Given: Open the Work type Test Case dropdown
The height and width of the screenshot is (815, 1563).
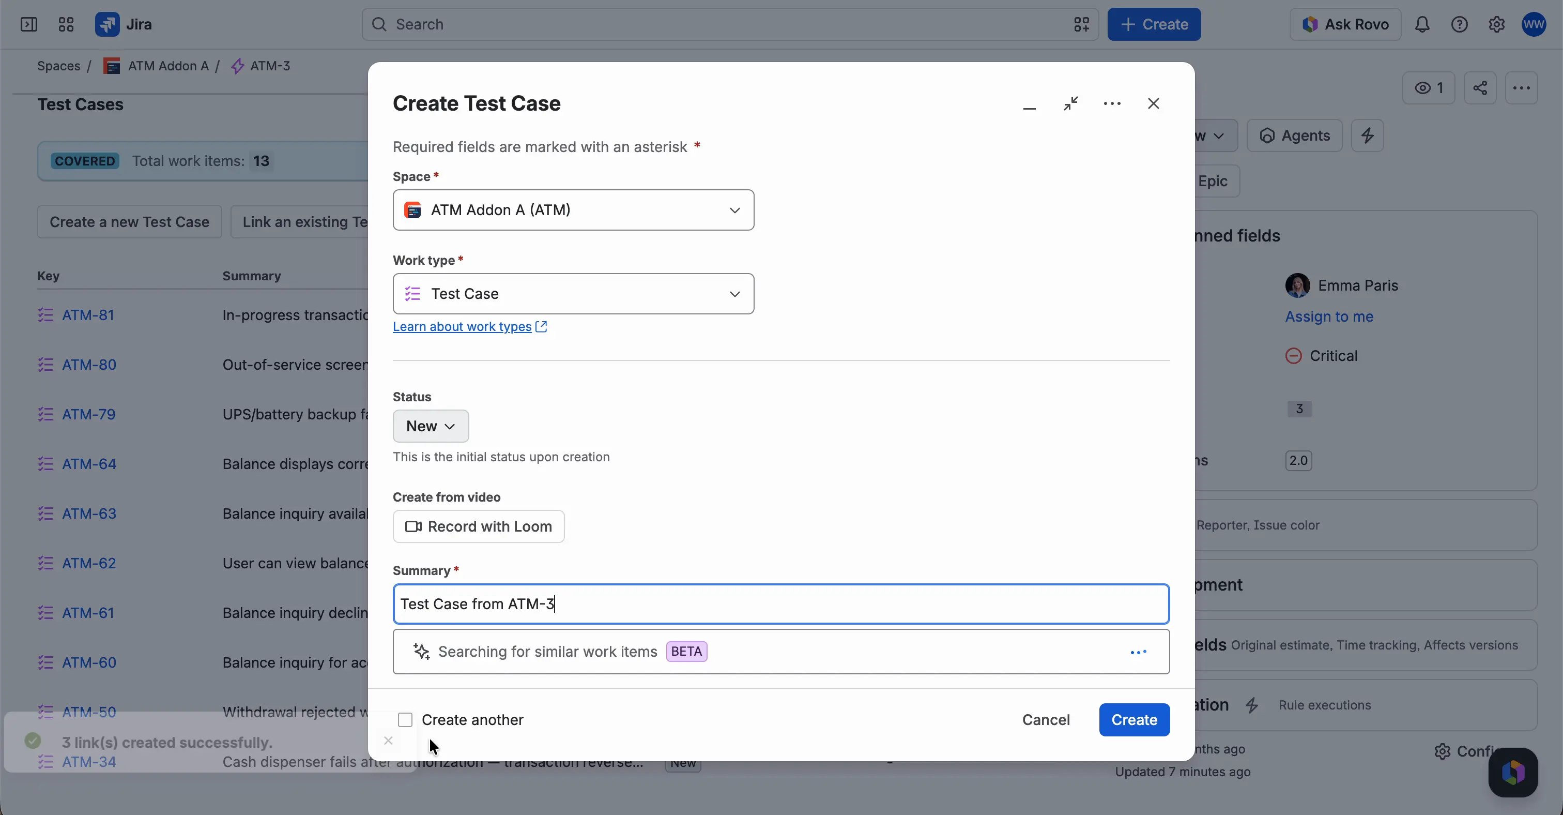Looking at the screenshot, I should (573, 294).
